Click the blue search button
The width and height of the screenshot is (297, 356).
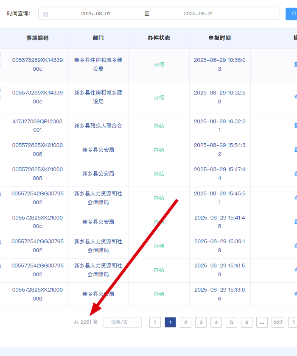click(292, 14)
